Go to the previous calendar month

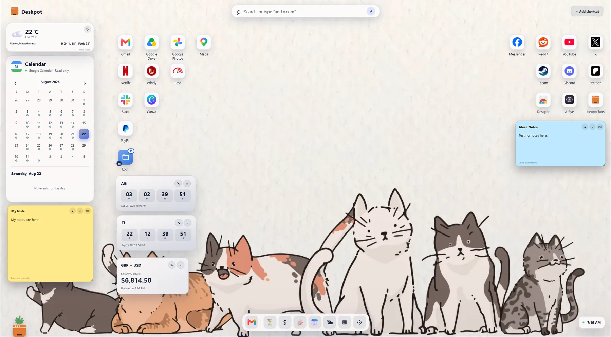pyautogui.click(x=15, y=83)
